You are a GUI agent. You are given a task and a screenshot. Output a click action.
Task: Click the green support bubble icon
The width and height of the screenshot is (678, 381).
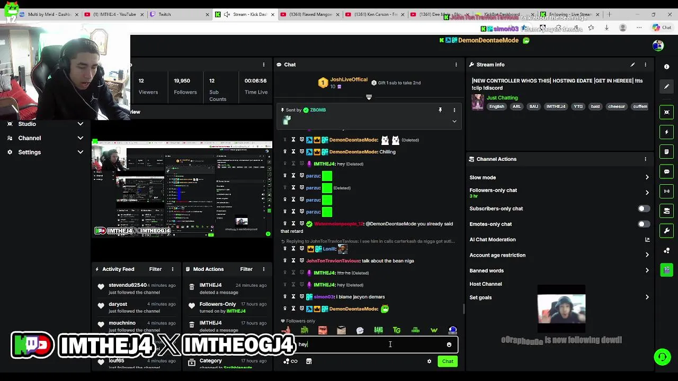662,357
